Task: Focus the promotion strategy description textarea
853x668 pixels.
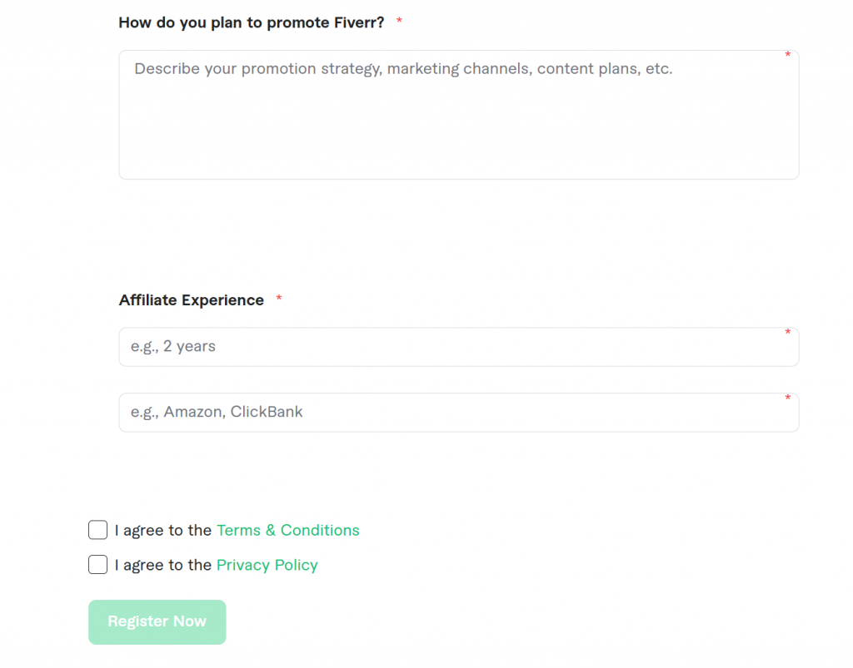Action: (x=459, y=115)
